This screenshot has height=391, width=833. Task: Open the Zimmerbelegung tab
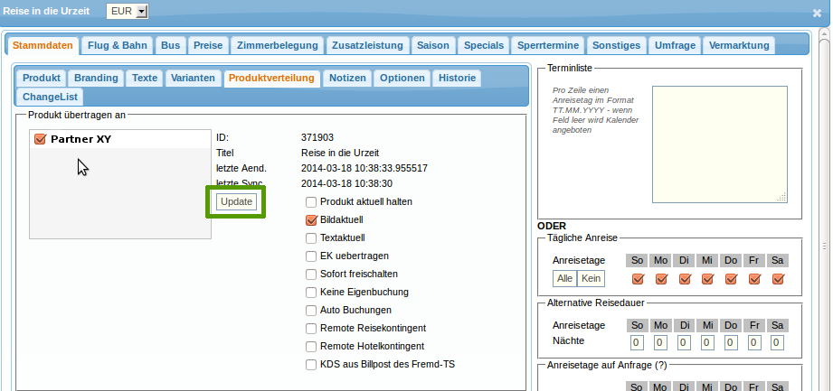click(277, 45)
